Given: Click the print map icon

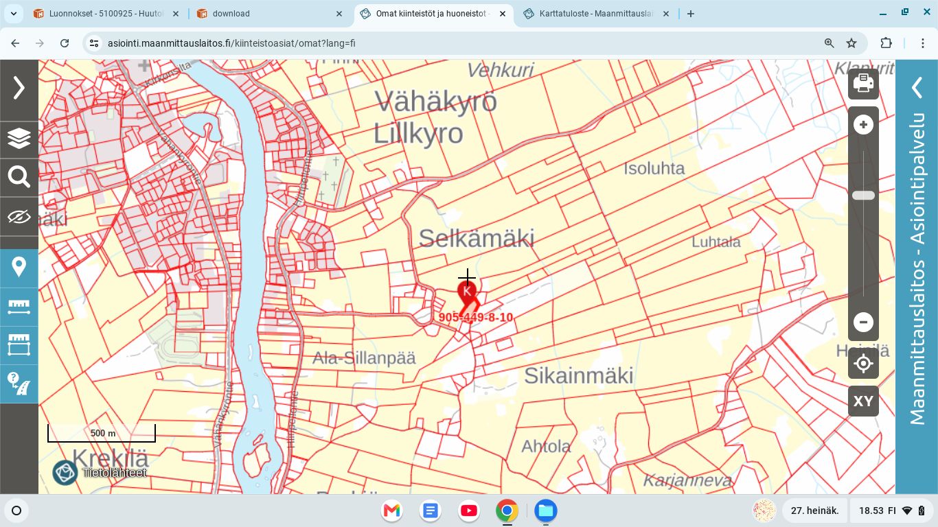Looking at the screenshot, I should tap(863, 84).
